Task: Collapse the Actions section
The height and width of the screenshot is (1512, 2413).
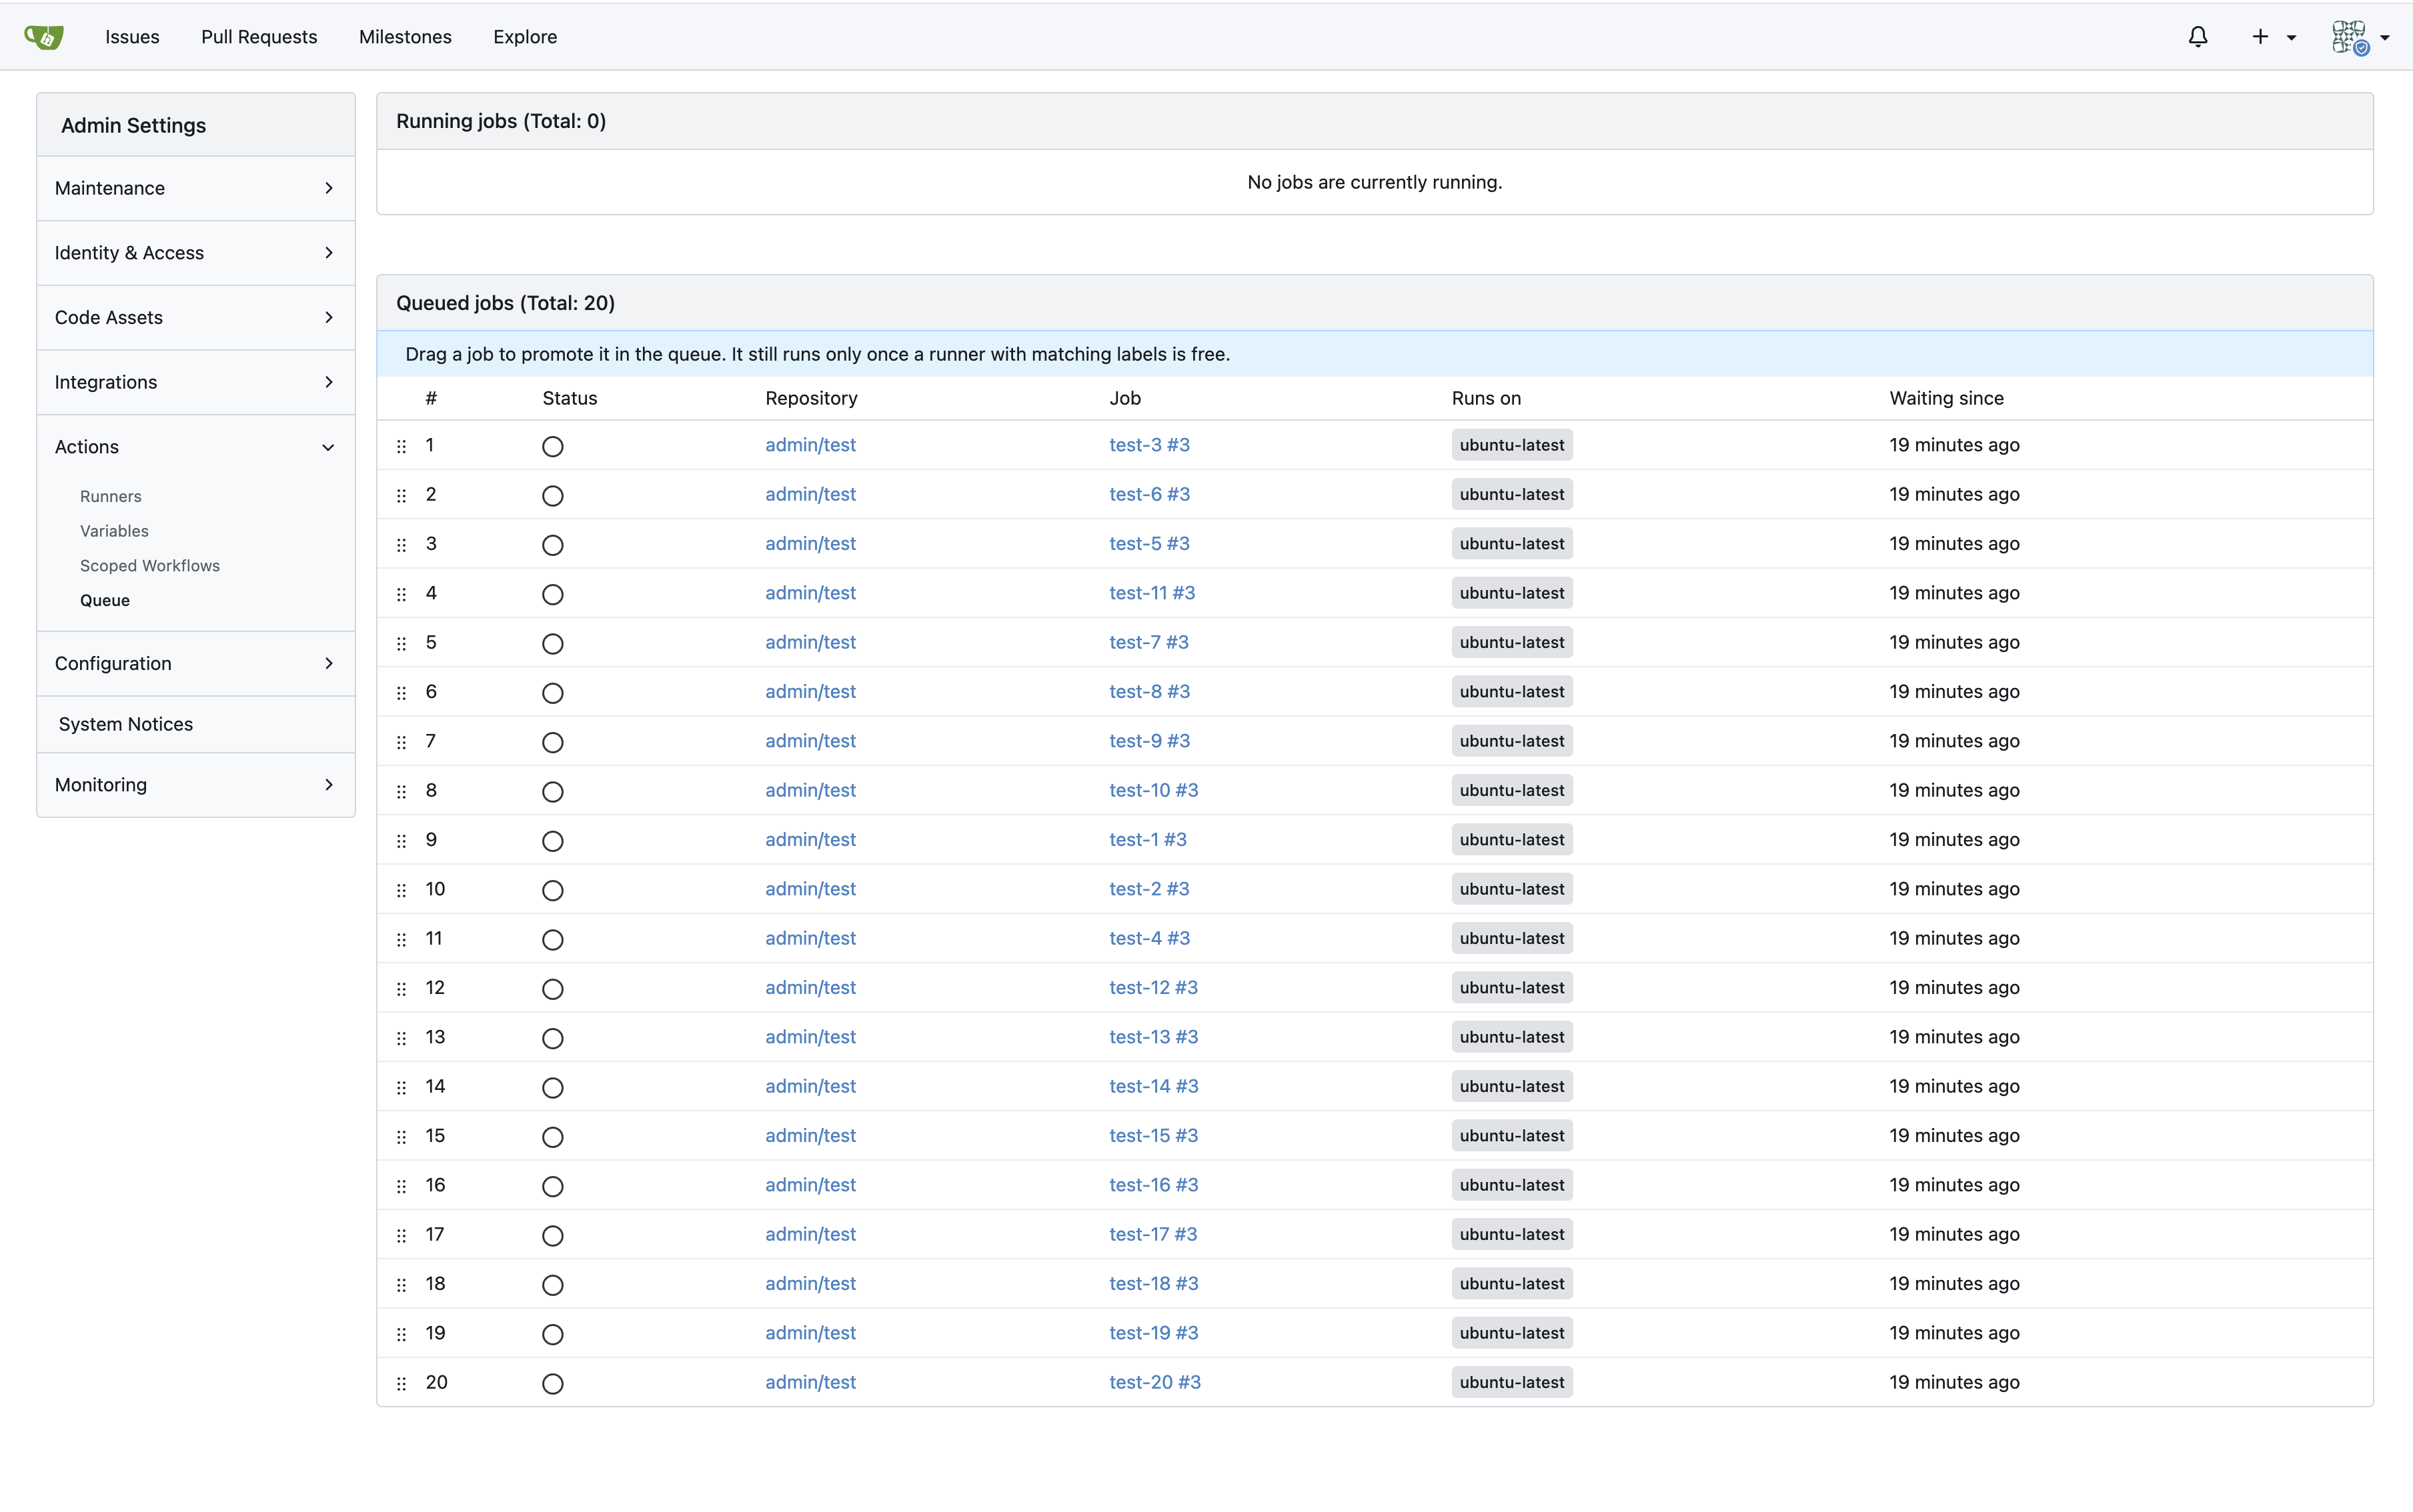Action: 195,447
